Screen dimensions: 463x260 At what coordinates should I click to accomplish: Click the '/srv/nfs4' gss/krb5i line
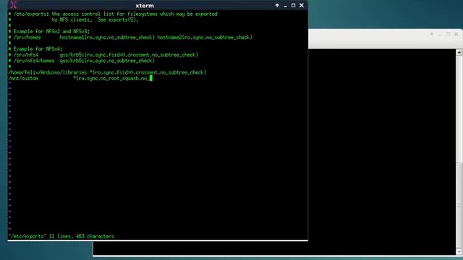103,55
